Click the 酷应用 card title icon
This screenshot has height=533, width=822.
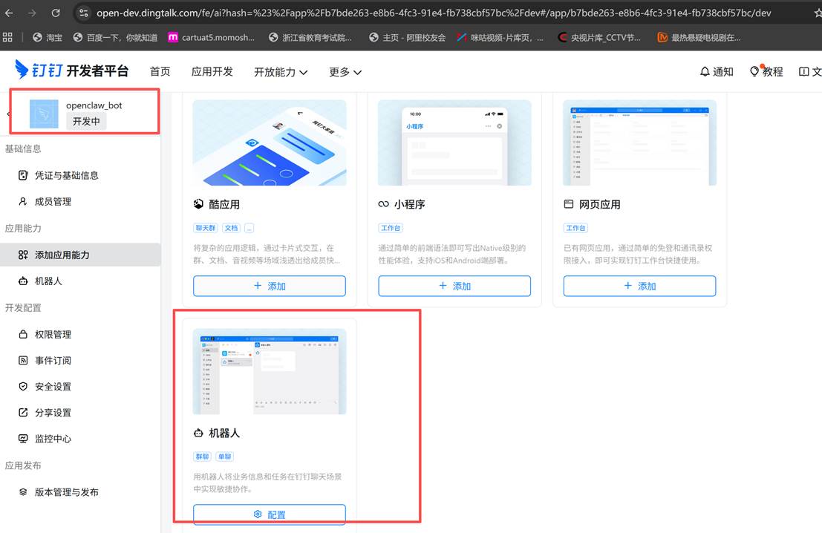(198, 204)
